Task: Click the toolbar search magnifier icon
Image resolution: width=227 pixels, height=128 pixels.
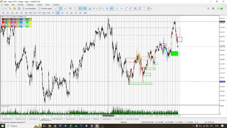Action: pos(208,9)
